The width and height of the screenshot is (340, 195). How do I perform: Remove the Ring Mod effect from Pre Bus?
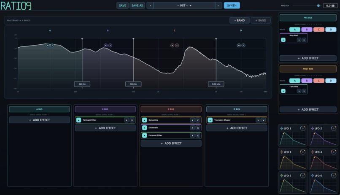[304, 40]
